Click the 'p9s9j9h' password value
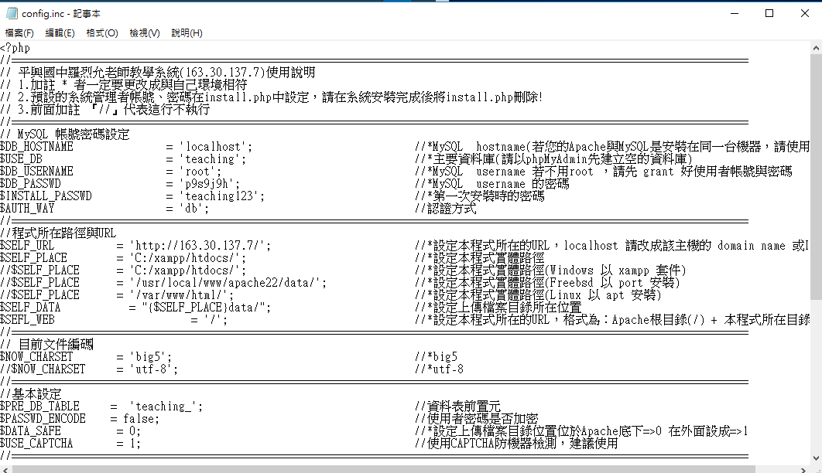 pyautogui.click(x=209, y=184)
